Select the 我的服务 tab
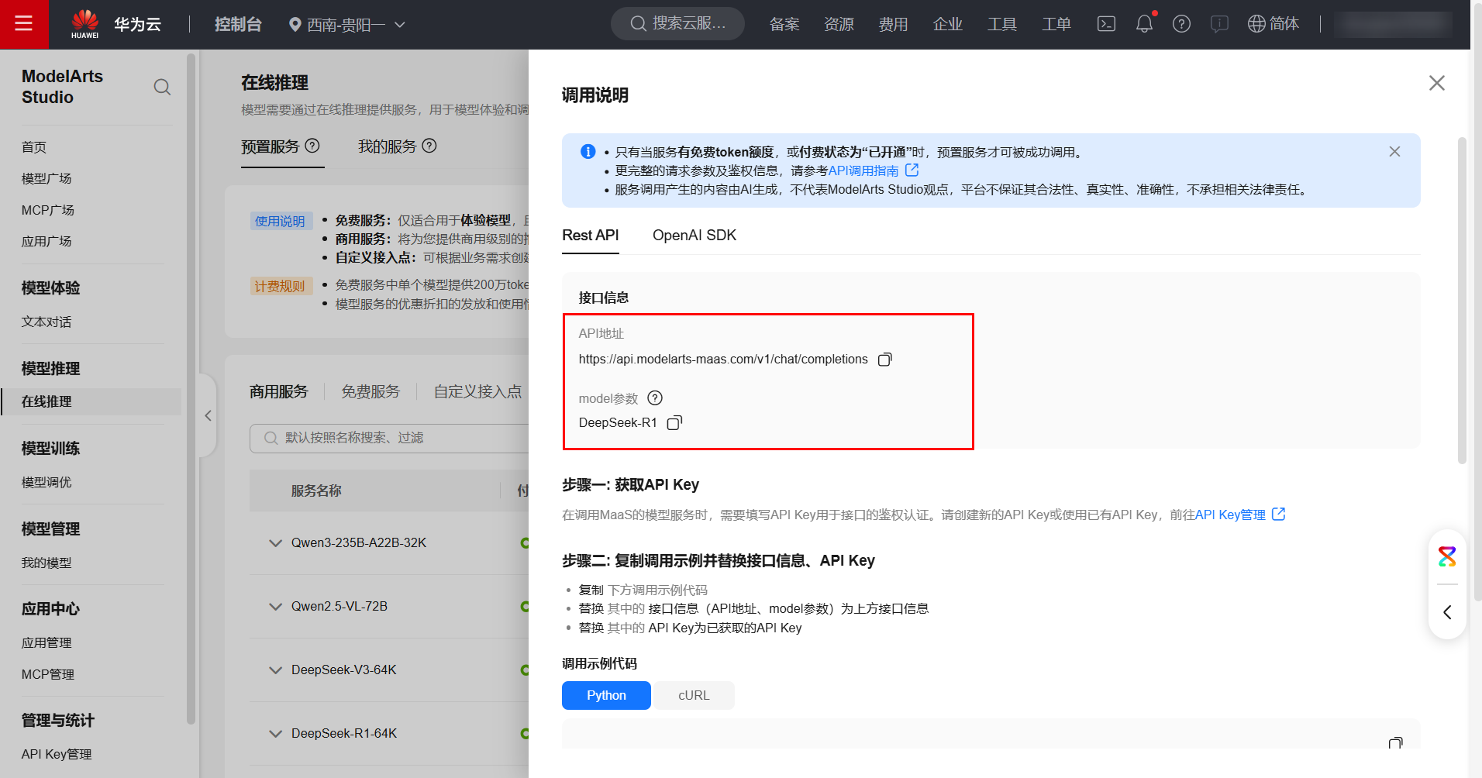Viewport: 1482px width, 778px height. tap(387, 146)
